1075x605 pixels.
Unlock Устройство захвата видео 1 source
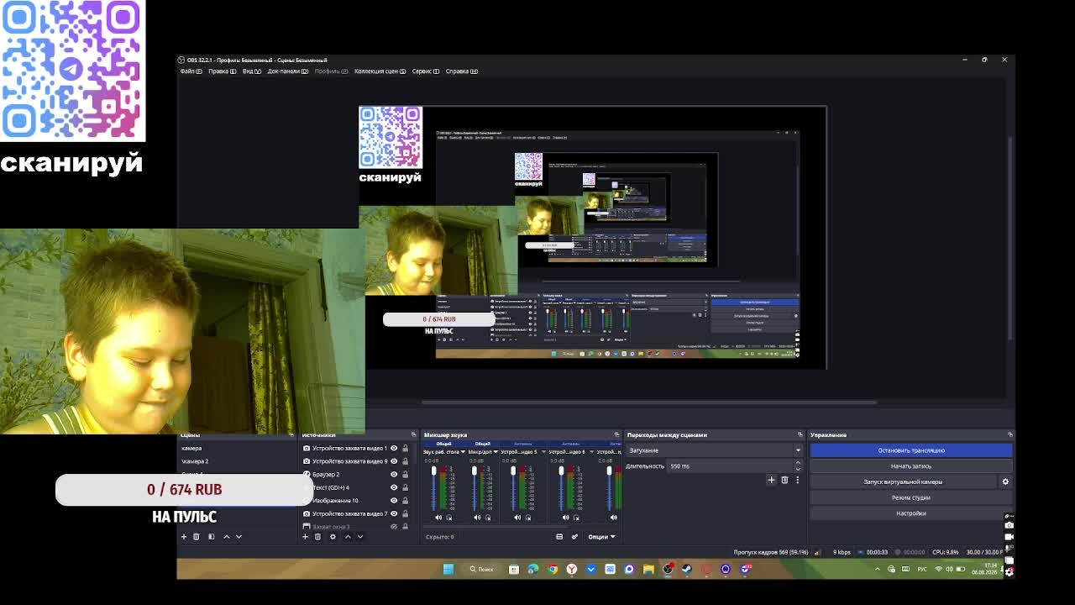tap(405, 448)
